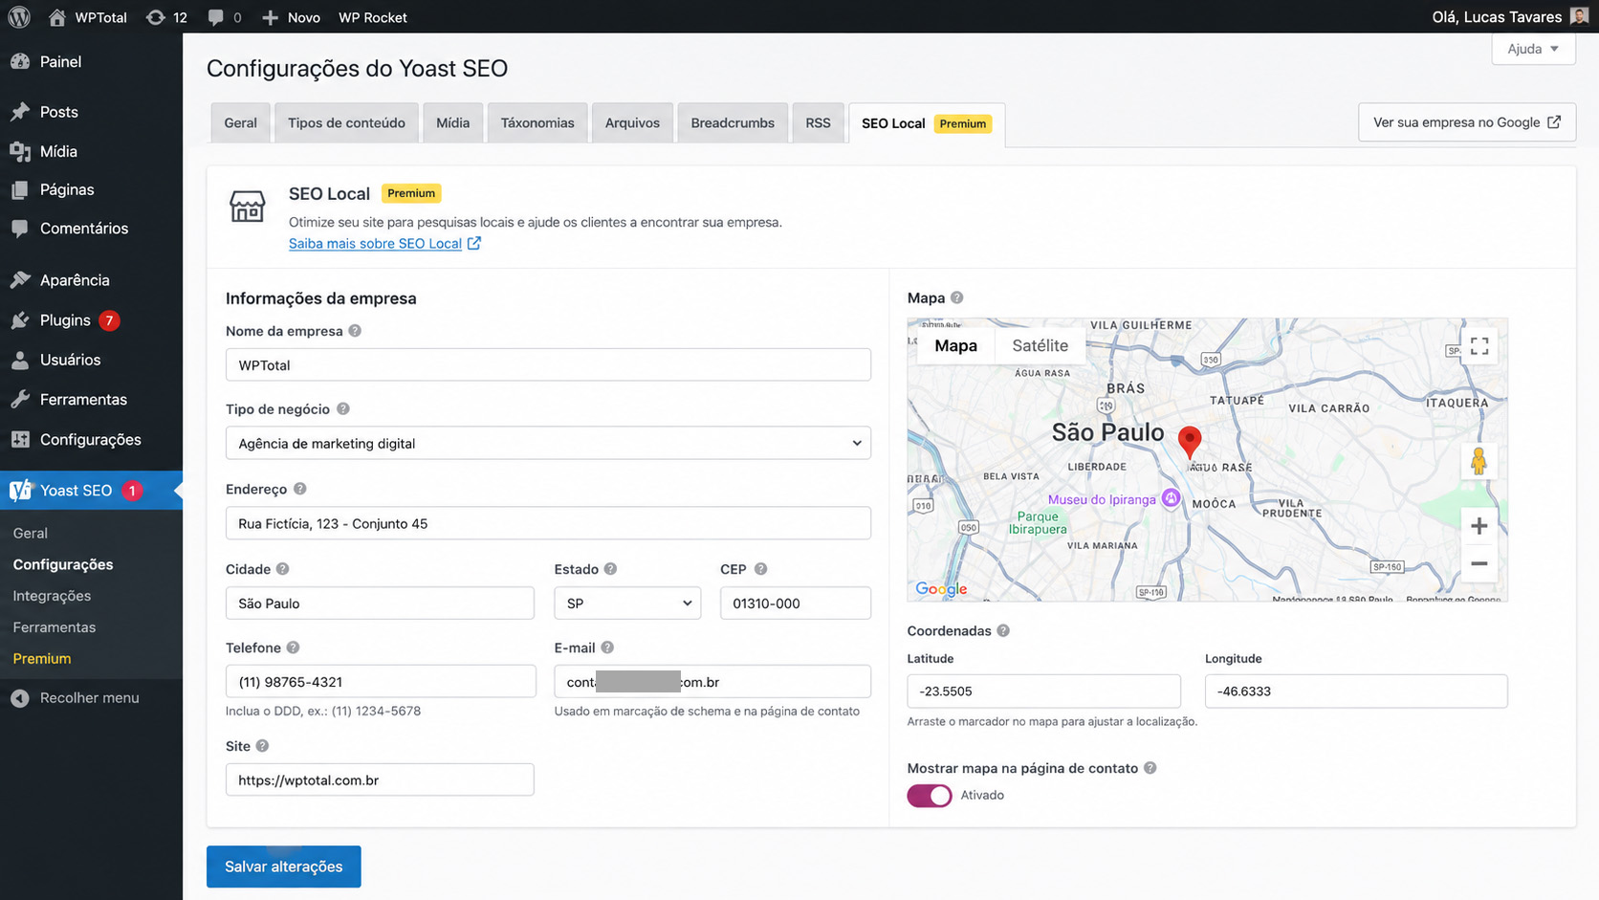Click the Nome da empresa input field
This screenshot has width=1599, height=900.
click(x=548, y=365)
